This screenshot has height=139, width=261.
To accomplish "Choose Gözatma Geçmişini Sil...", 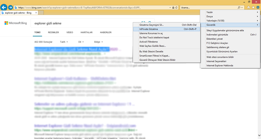I will (167, 25).
